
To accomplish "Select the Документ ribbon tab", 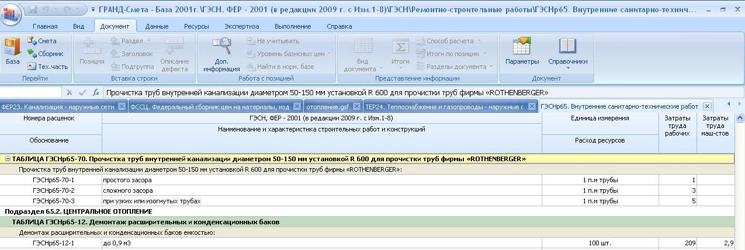I will pos(115,26).
